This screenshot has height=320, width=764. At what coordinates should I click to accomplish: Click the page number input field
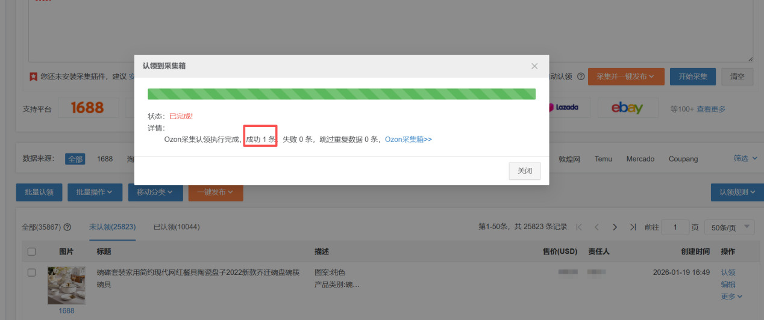[675, 227]
